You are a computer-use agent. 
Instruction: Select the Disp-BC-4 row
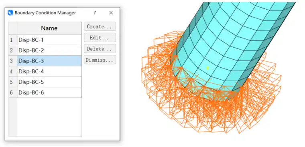coord(49,71)
